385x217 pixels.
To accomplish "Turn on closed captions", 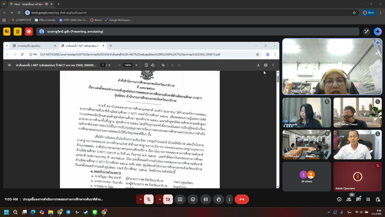I will coord(206,199).
